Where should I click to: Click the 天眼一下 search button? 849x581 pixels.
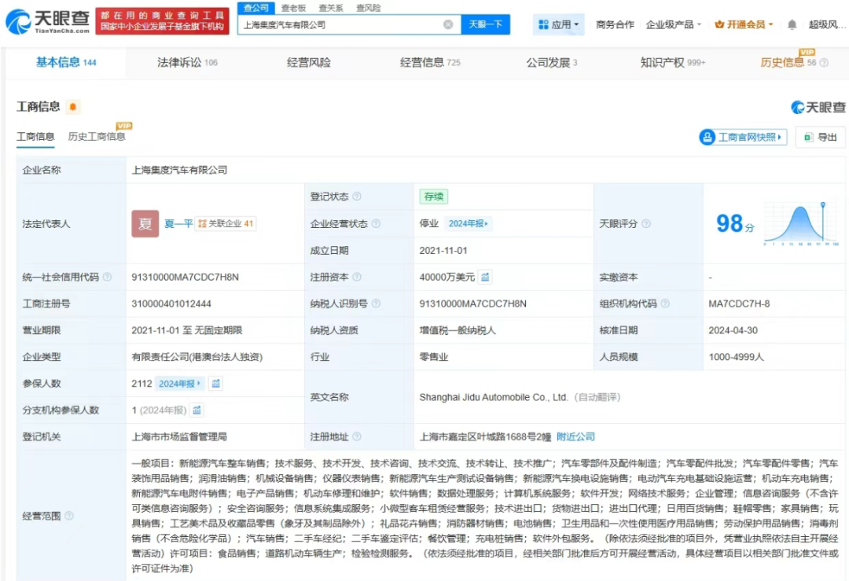tap(485, 24)
